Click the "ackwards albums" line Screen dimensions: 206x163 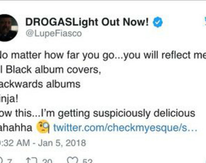40,84
